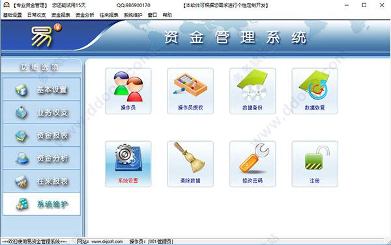Screen dimensions: 391x245
Task: Close the application window
Action: [x=382, y=5]
